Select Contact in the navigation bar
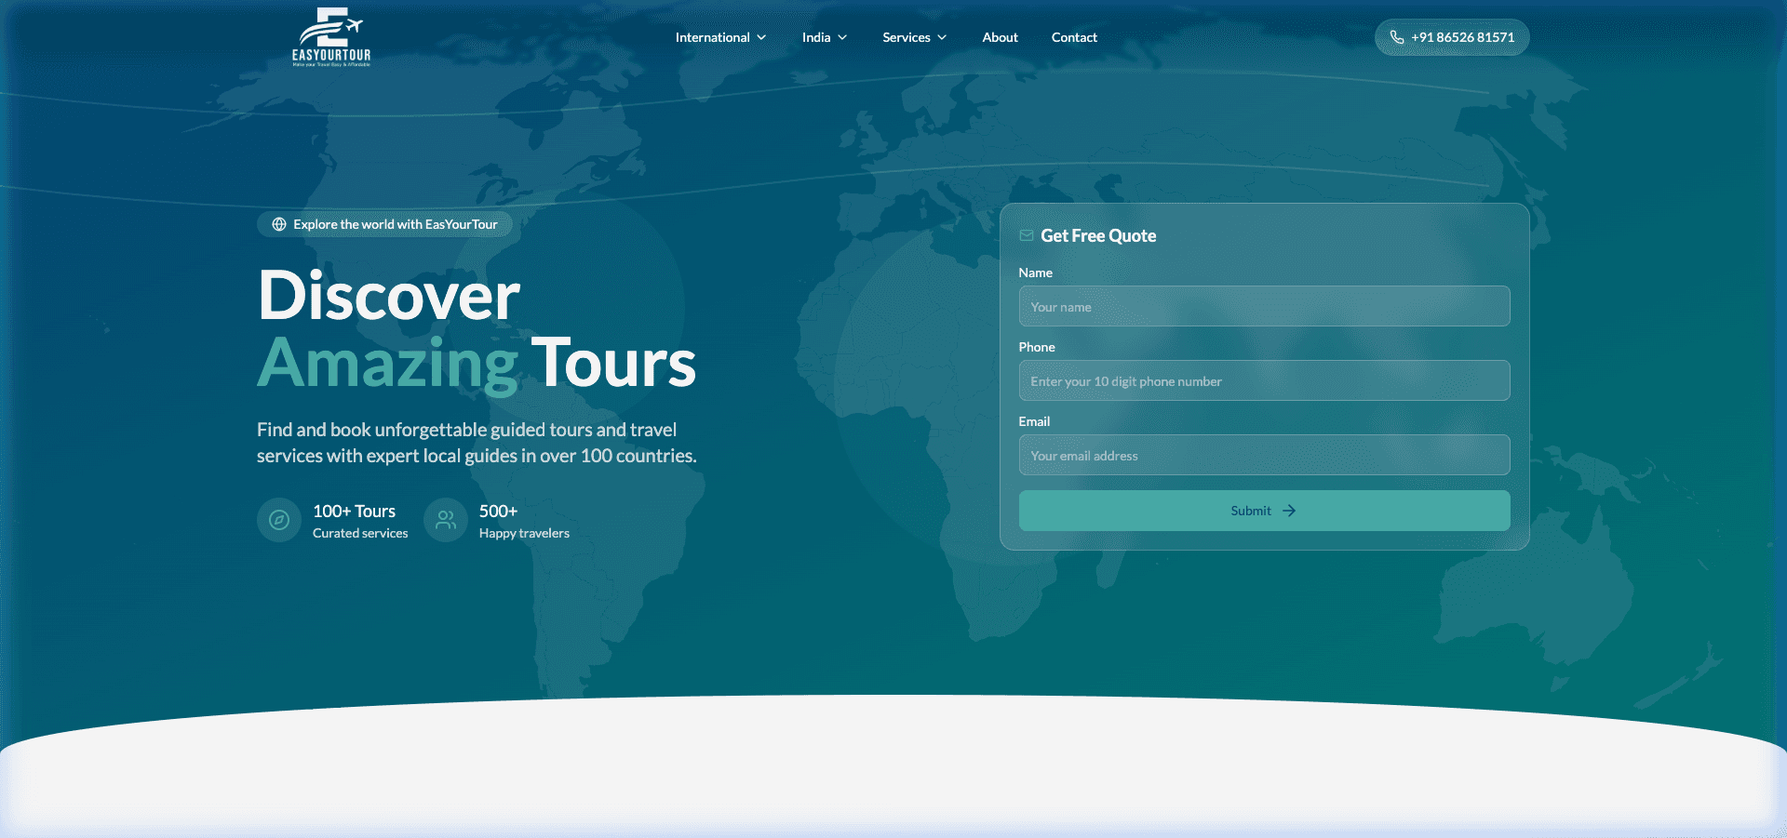 tap(1074, 37)
